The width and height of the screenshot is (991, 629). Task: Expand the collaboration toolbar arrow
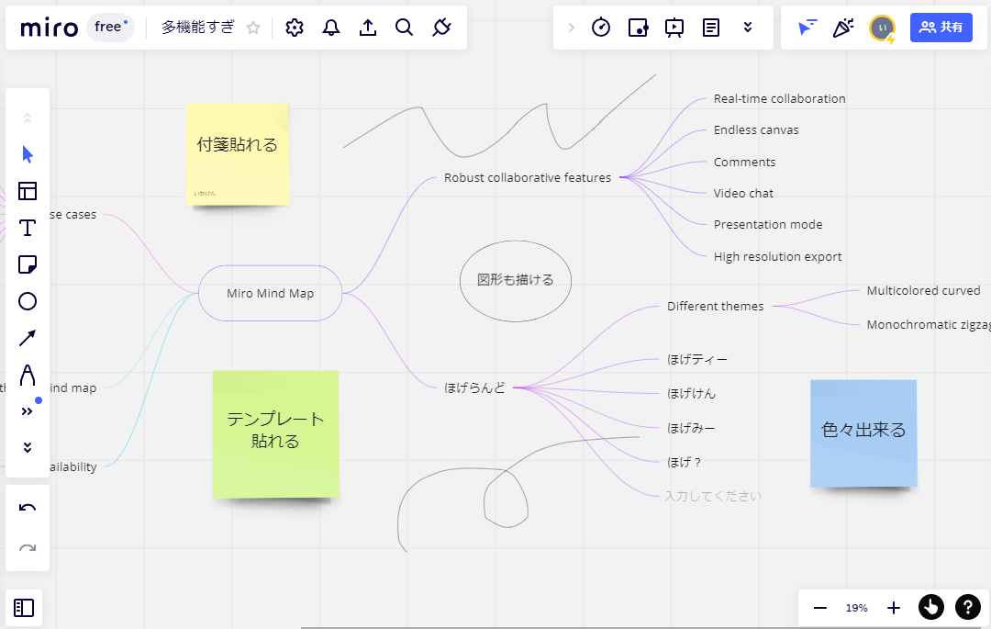(x=572, y=28)
